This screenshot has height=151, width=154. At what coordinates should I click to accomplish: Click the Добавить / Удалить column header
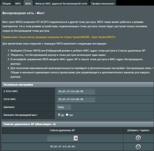click(x=138, y=130)
